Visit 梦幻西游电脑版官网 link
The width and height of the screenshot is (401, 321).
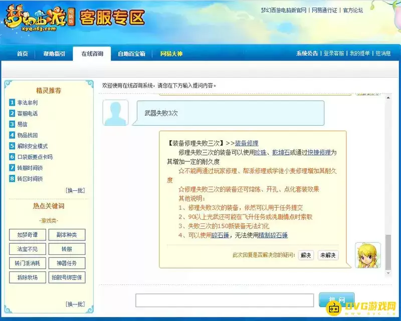(284, 11)
